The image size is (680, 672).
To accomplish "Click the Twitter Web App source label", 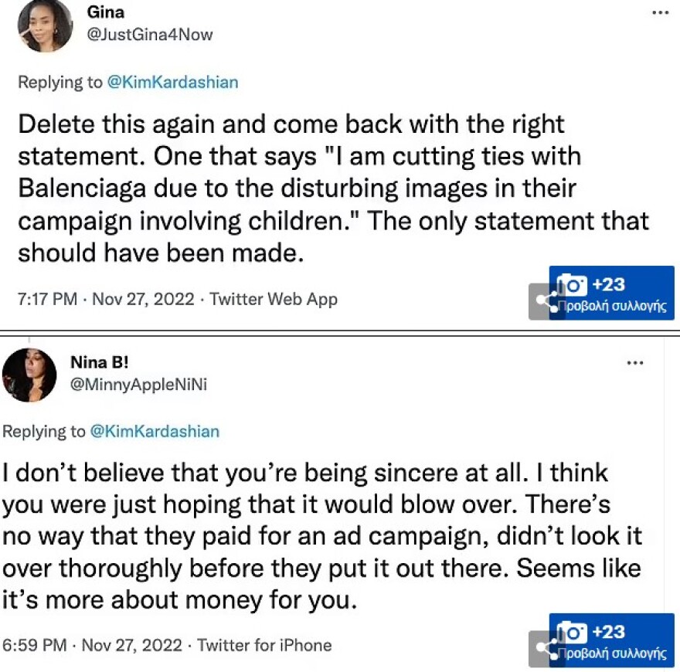I will tap(274, 299).
